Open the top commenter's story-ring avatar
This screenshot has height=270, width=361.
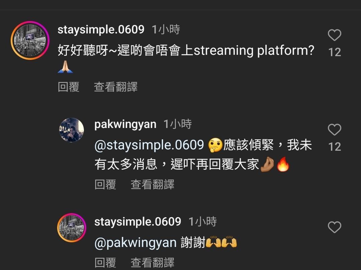pyautogui.click(x=30, y=40)
